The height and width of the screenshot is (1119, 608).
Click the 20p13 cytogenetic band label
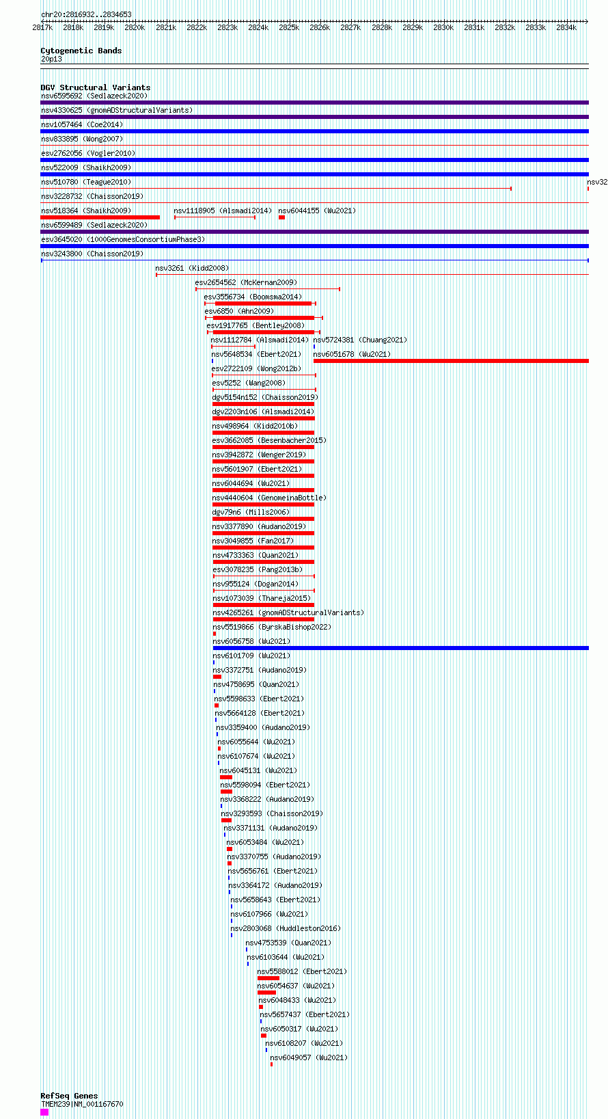point(51,59)
